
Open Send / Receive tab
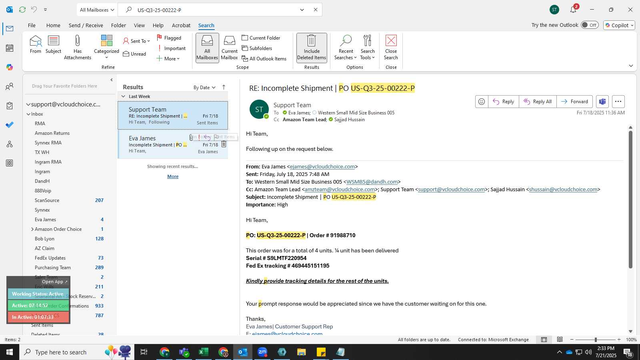(86, 25)
